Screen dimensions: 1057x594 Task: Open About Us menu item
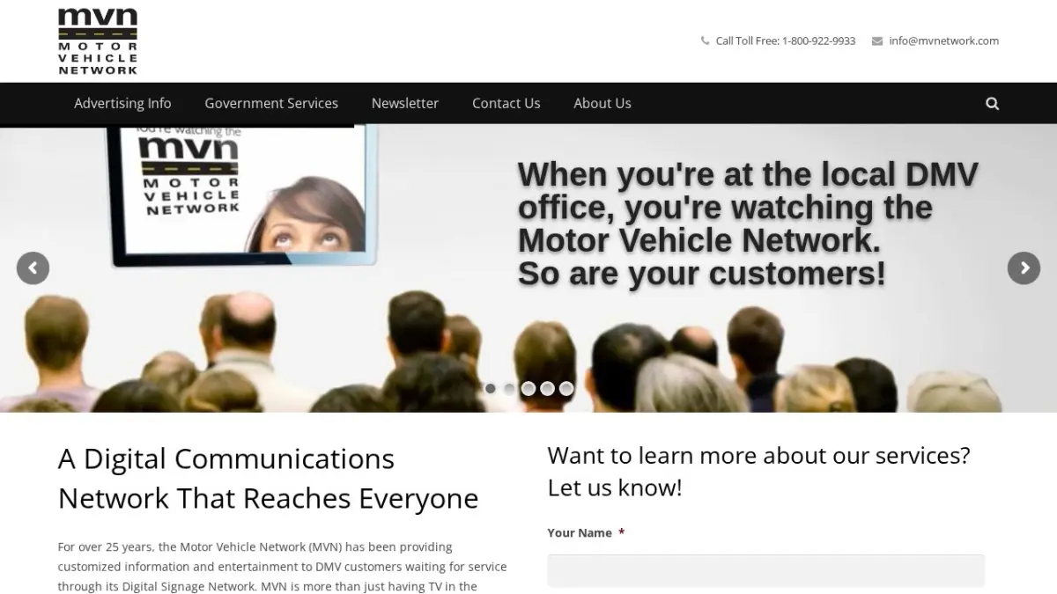(602, 103)
